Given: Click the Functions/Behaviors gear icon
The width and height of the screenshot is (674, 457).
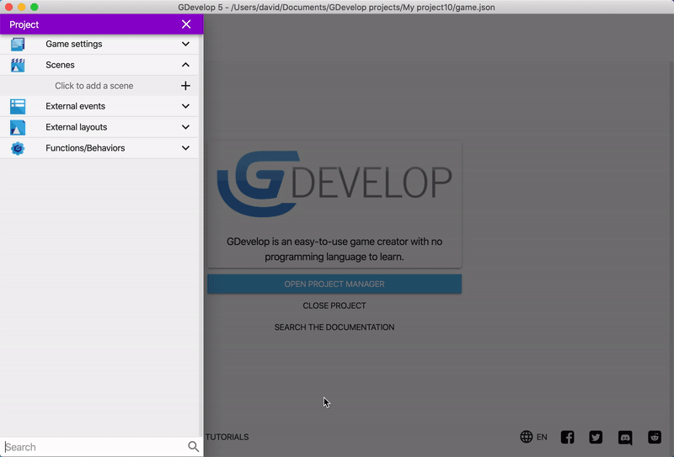Looking at the screenshot, I should point(18,148).
